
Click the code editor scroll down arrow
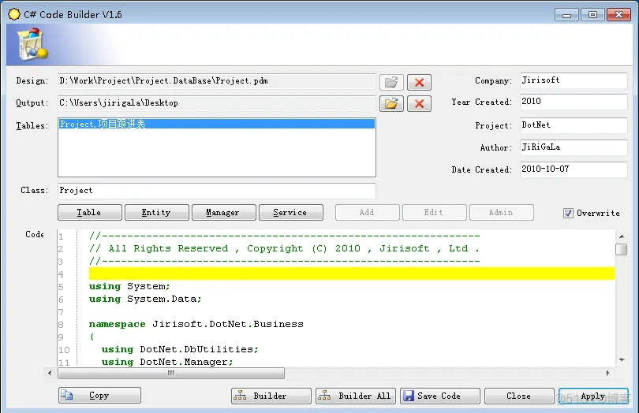tap(622, 359)
